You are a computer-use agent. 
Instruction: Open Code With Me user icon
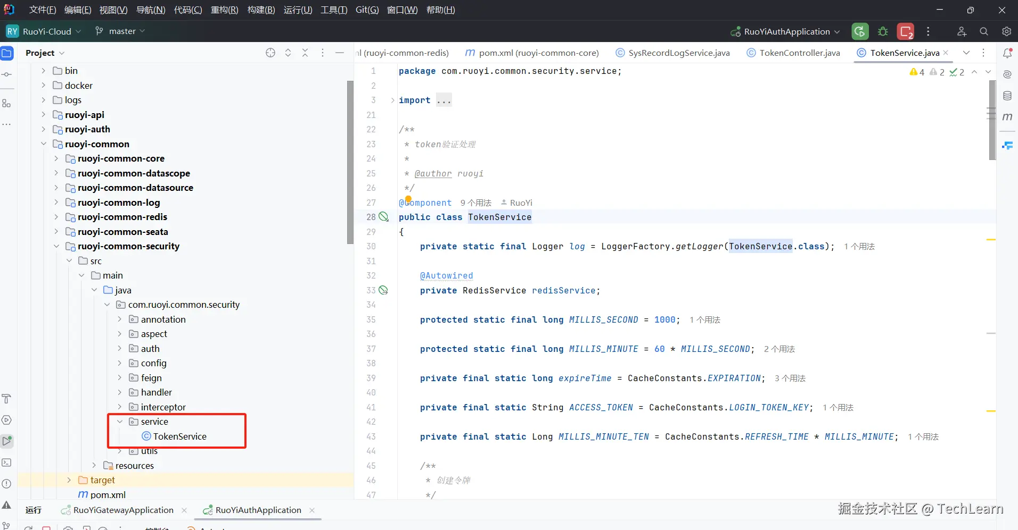(x=962, y=31)
